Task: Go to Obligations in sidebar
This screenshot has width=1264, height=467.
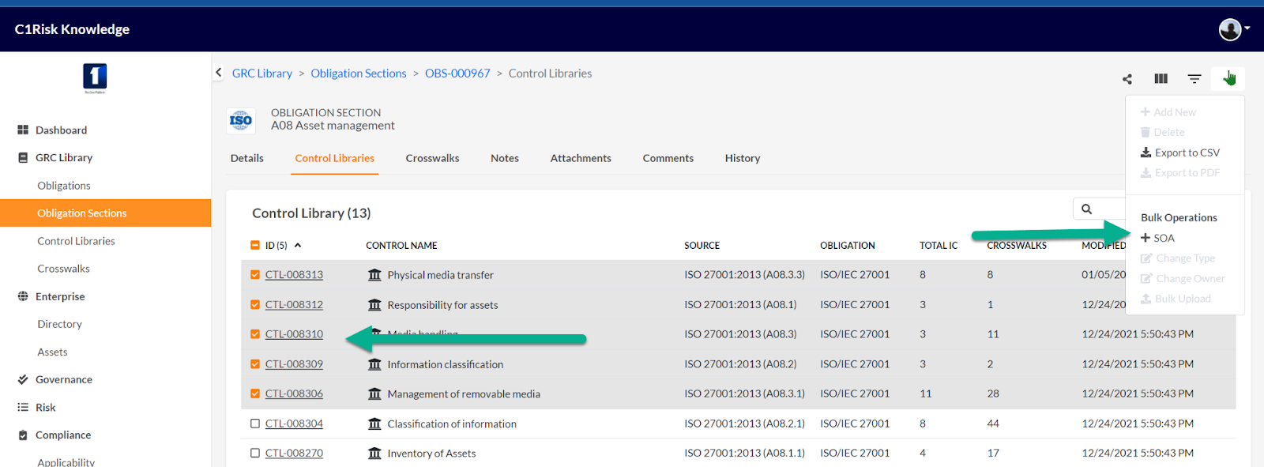Action: (64, 186)
